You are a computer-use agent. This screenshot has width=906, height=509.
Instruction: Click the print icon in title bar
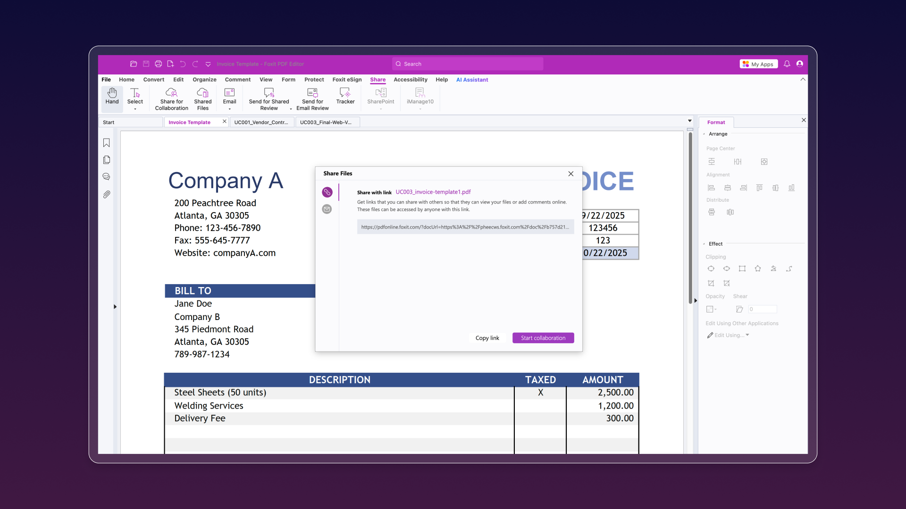(158, 64)
